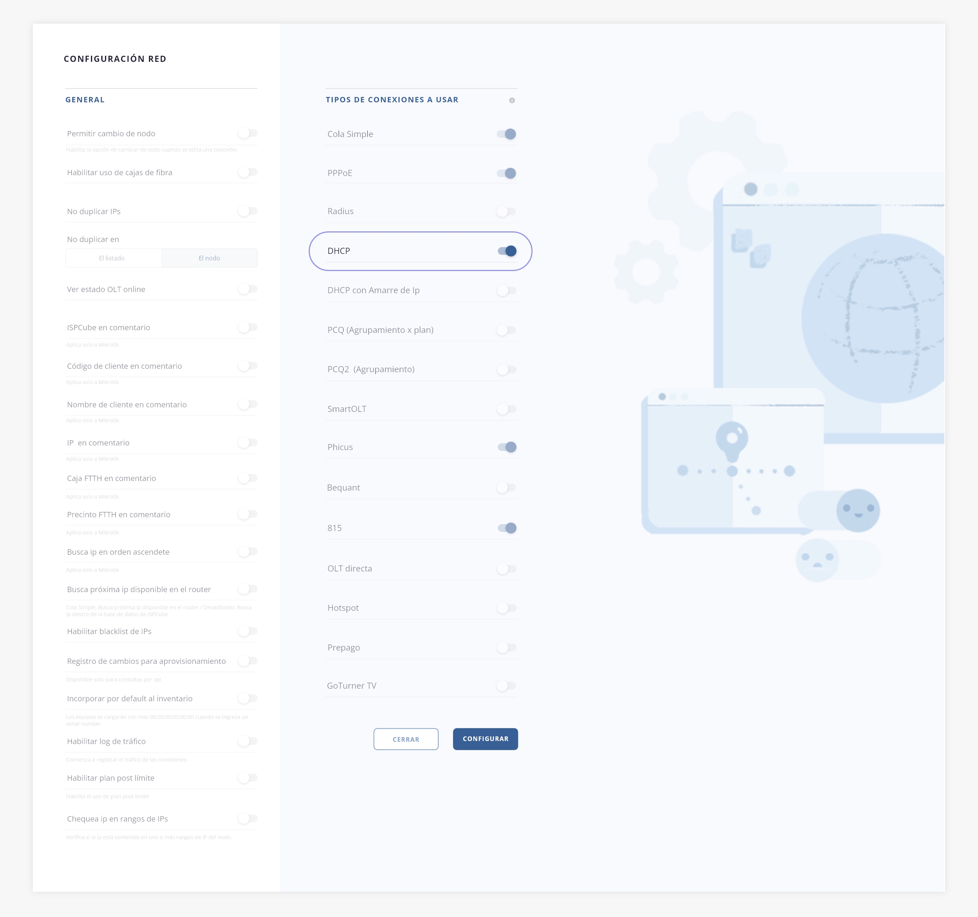Enable Radius connection type
The width and height of the screenshot is (978, 917).
pyautogui.click(x=506, y=211)
